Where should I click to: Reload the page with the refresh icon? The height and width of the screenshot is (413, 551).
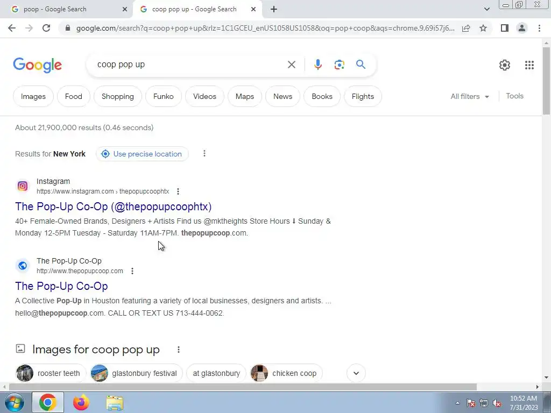[x=46, y=28]
